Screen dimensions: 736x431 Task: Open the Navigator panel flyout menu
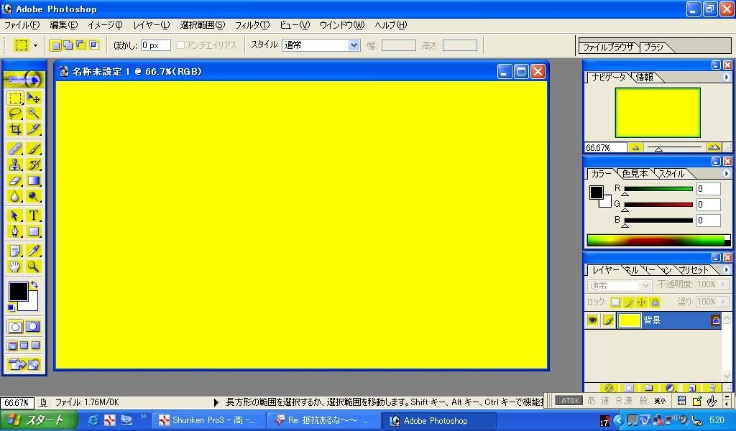click(726, 77)
